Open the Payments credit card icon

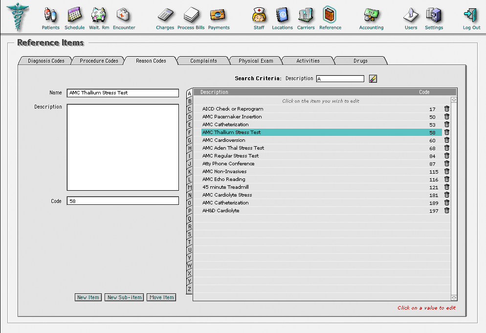tap(218, 15)
